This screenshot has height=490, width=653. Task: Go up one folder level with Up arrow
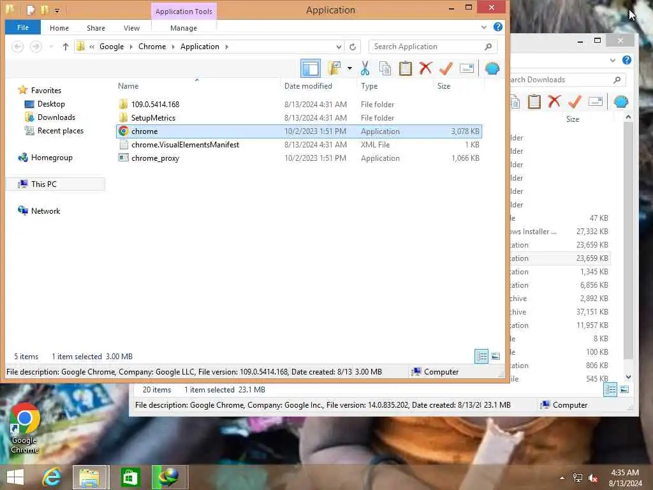66,47
